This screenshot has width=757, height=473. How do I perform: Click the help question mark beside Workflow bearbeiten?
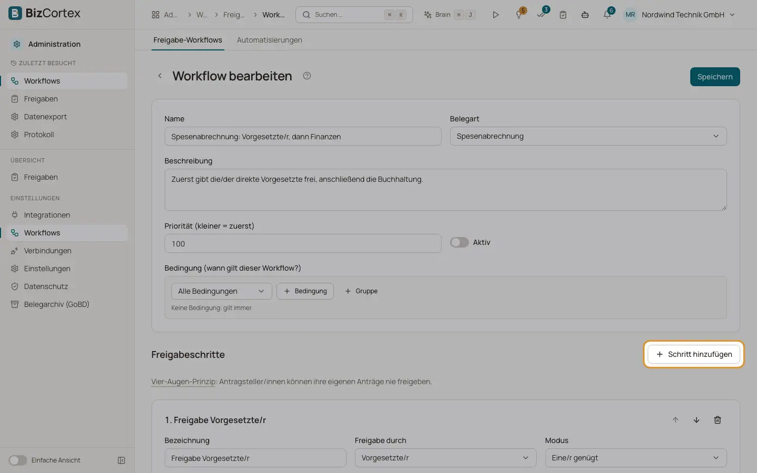307,76
